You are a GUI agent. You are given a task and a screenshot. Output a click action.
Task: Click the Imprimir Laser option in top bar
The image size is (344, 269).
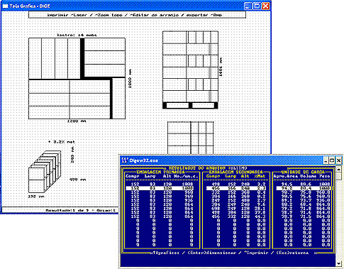pyautogui.click(x=67, y=15)
